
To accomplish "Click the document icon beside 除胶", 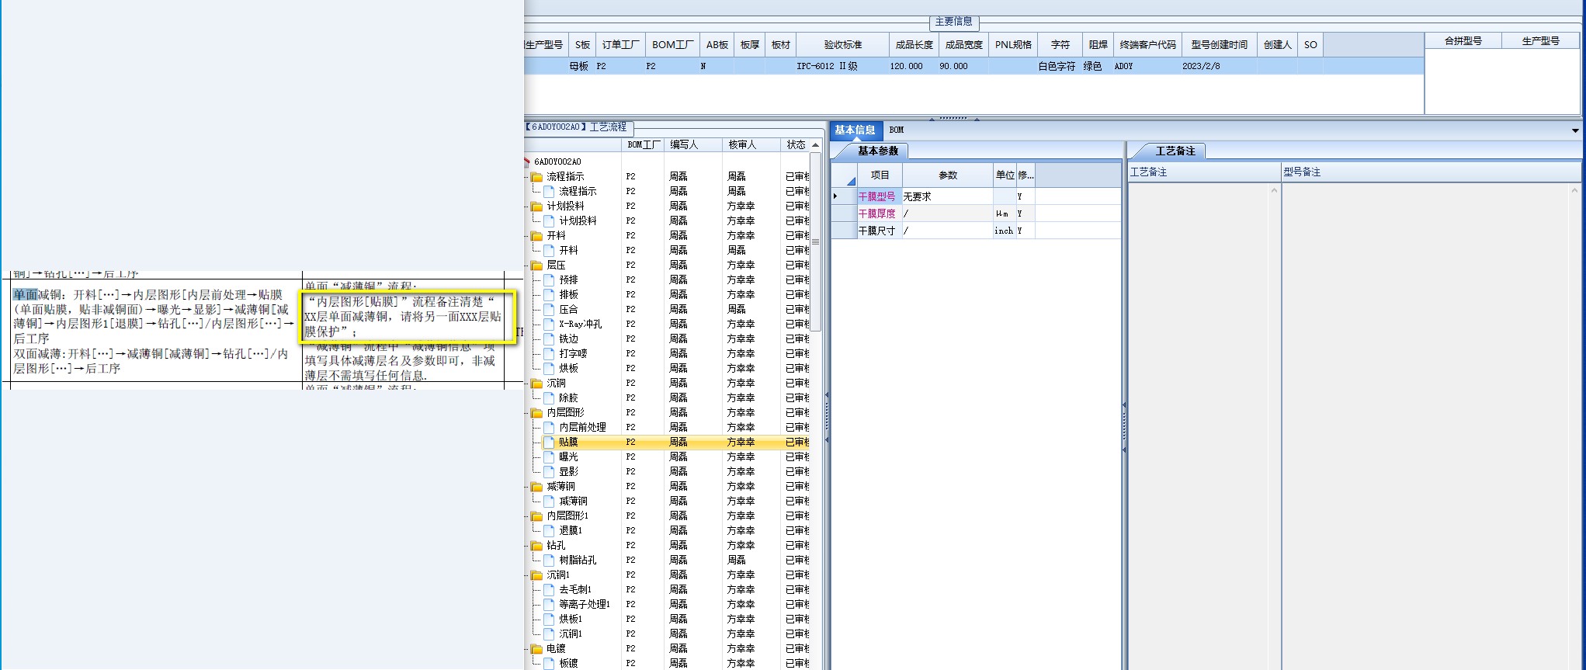I will pyautogui.click(x=550, y=398).
